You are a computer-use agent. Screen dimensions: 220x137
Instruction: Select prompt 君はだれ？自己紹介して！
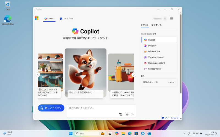(x=86, y=94)
